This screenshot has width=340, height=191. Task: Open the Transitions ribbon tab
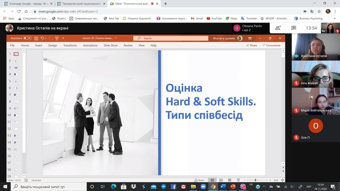pos(70,45)
